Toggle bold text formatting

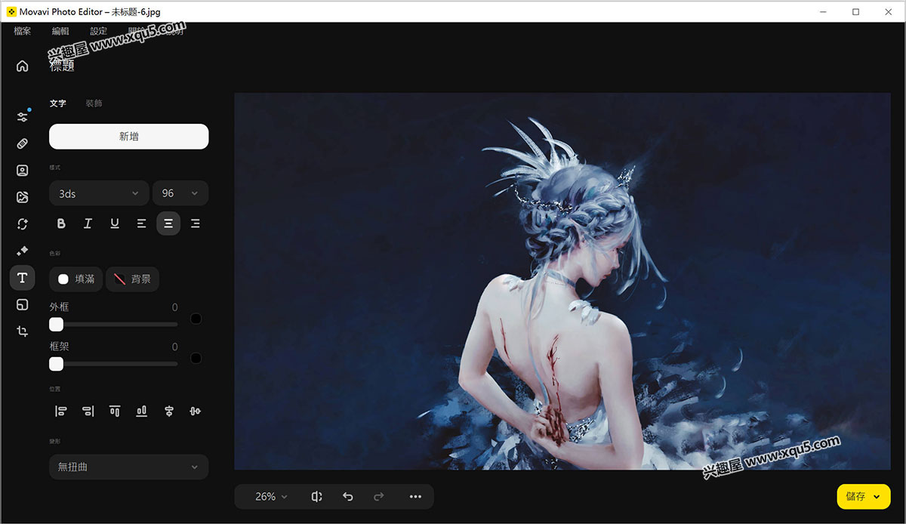(61, 223)
